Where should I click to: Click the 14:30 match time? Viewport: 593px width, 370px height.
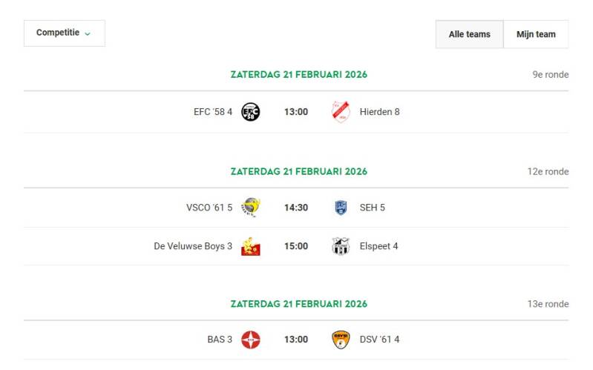tap(295, 208)
